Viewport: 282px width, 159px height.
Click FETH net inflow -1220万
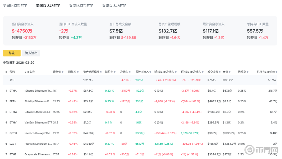pos(125,101)
